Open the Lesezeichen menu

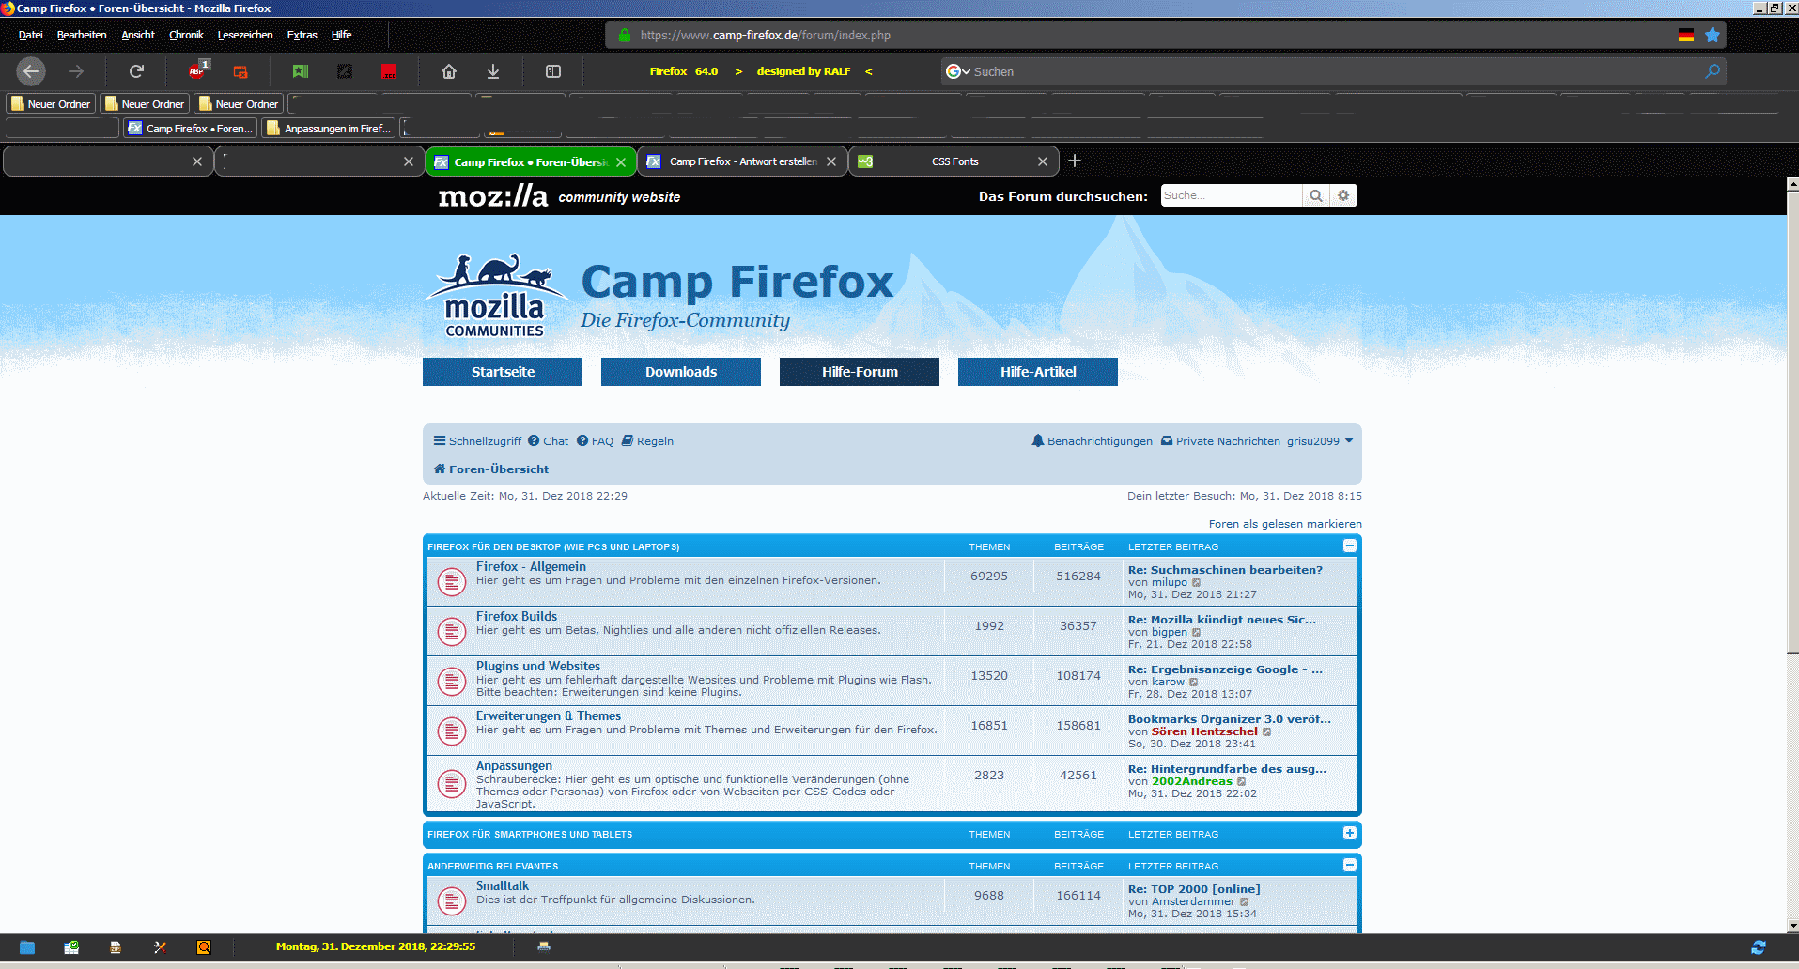pyautogui.click(x=245, y=35)
